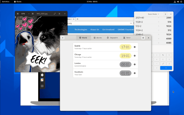184x115 pixels.
Task: Click the power icon in the top bar
Action: point(181,2)
